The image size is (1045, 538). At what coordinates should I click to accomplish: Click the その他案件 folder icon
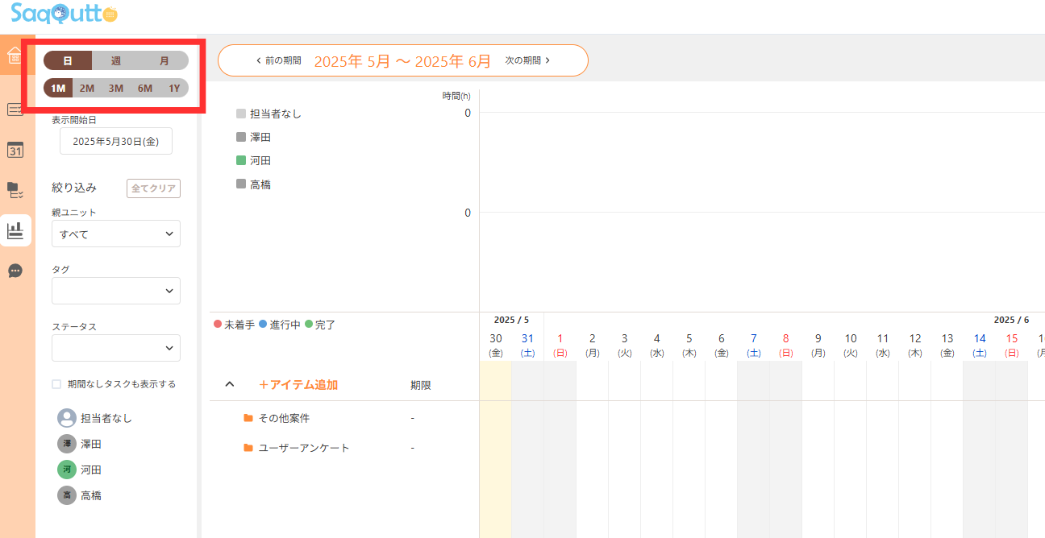point(248,418)
